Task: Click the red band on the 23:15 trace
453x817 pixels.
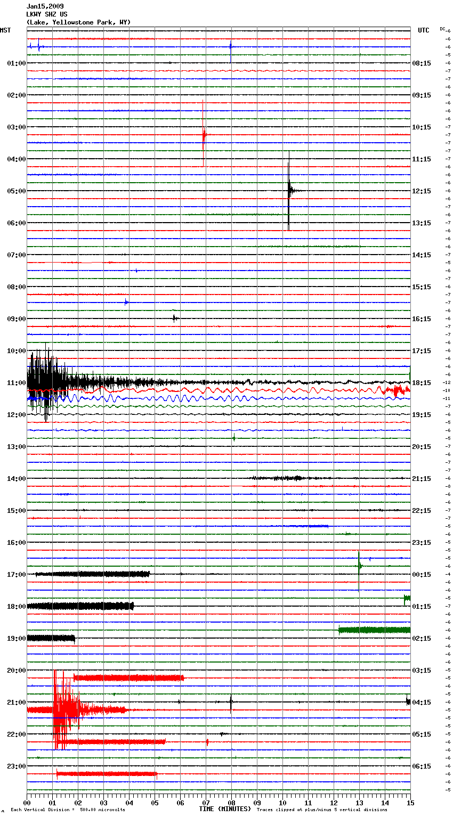Action: pyautogui.click(x=107, y=774)
